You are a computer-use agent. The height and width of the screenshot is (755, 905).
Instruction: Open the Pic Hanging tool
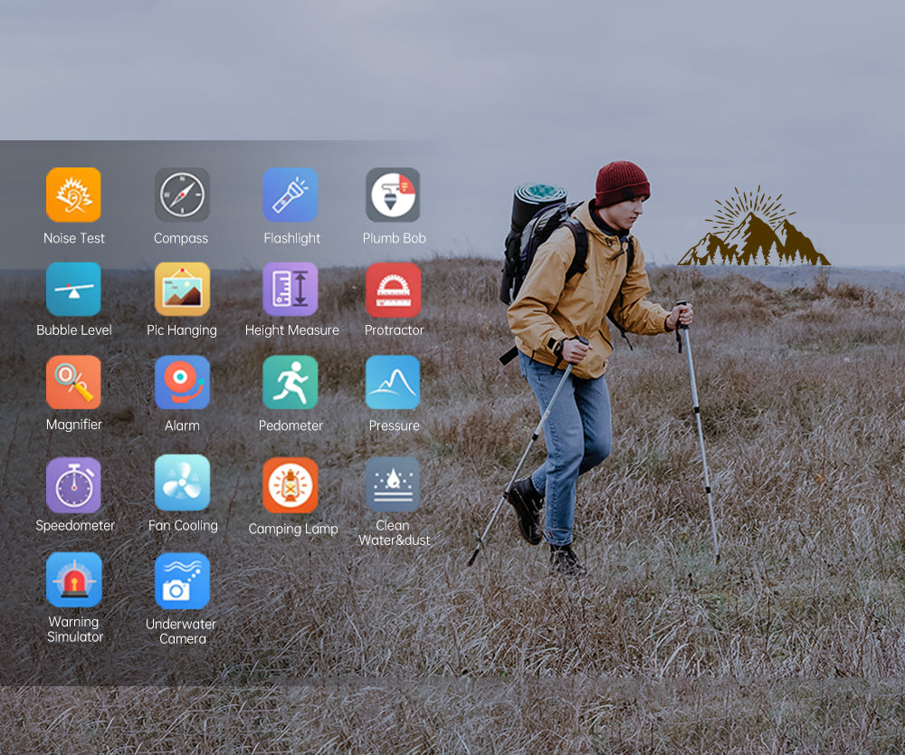(x=182, y=290)
